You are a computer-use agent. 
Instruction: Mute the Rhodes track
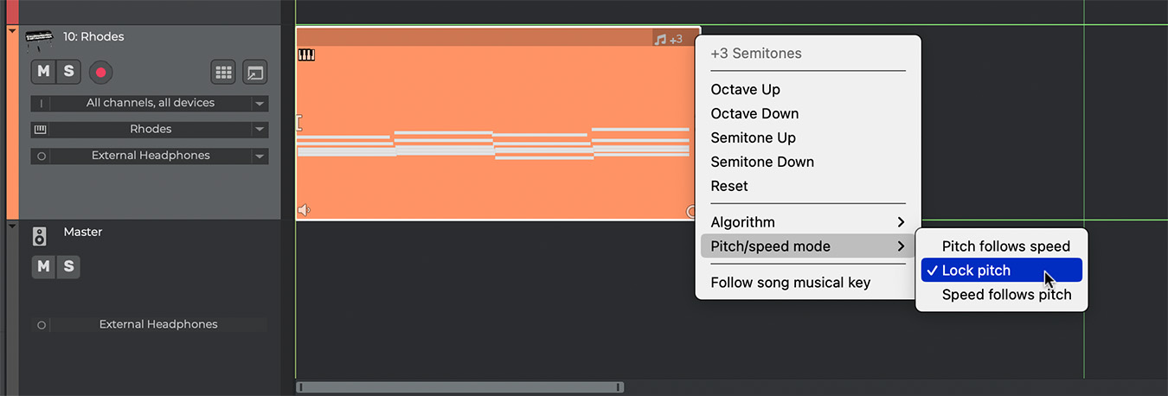tap(43, 72)
